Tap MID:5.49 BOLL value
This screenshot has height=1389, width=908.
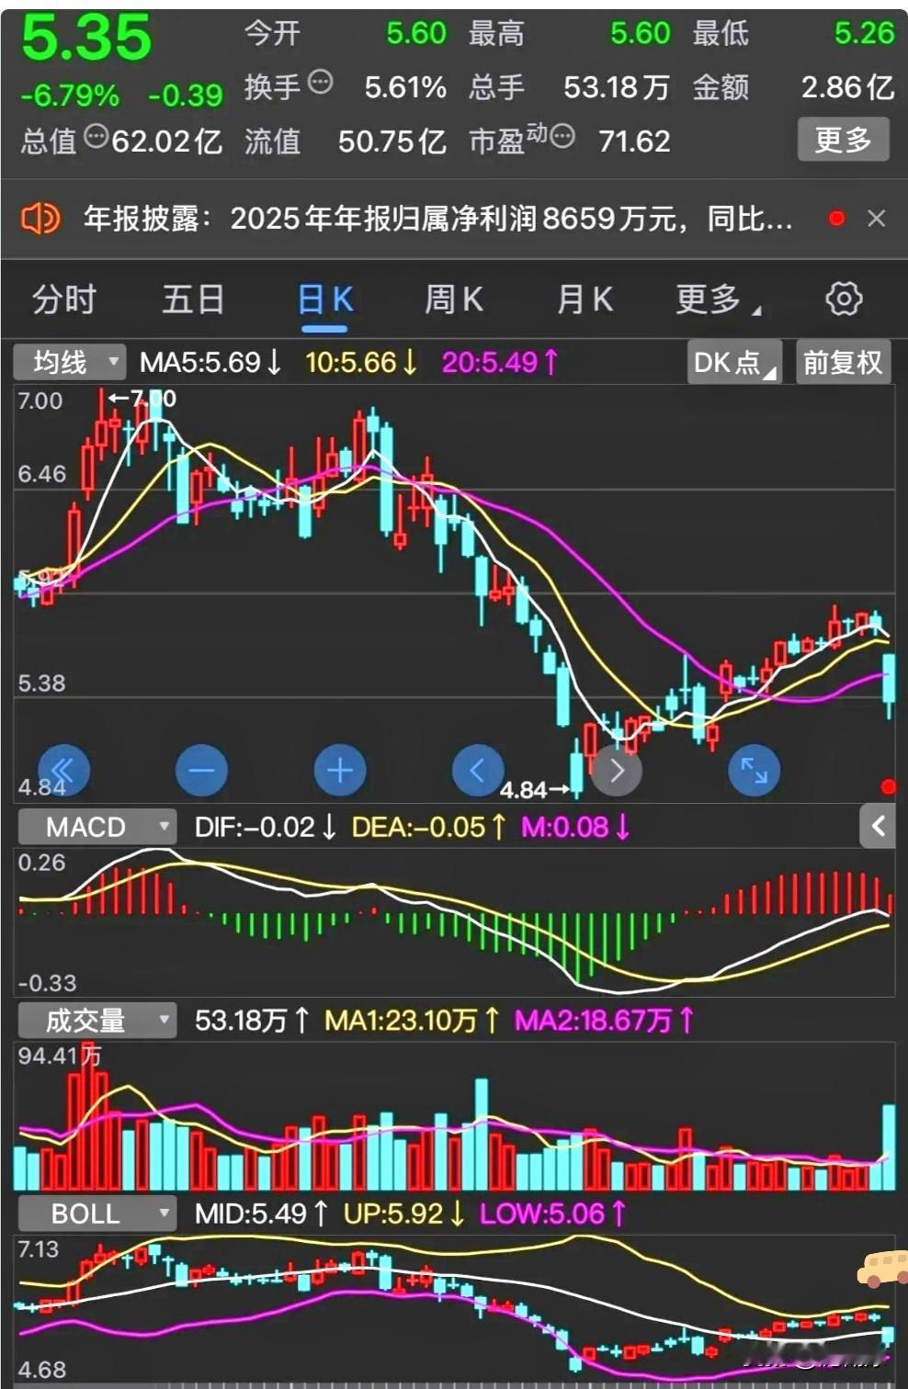point(262,1214)
